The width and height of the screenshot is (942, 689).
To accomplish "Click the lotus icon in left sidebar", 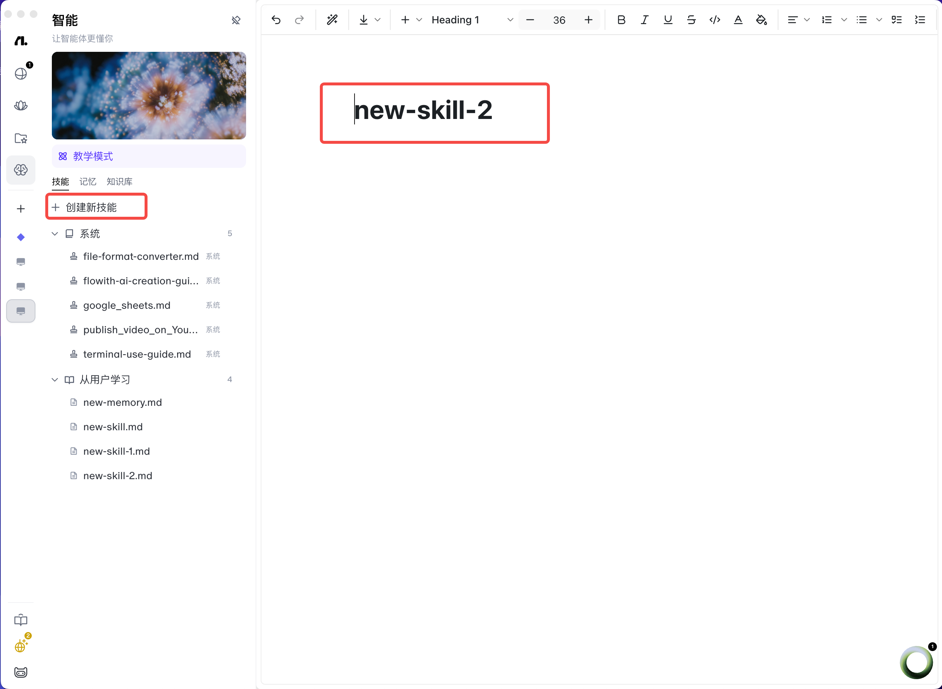I will point(21,105).
